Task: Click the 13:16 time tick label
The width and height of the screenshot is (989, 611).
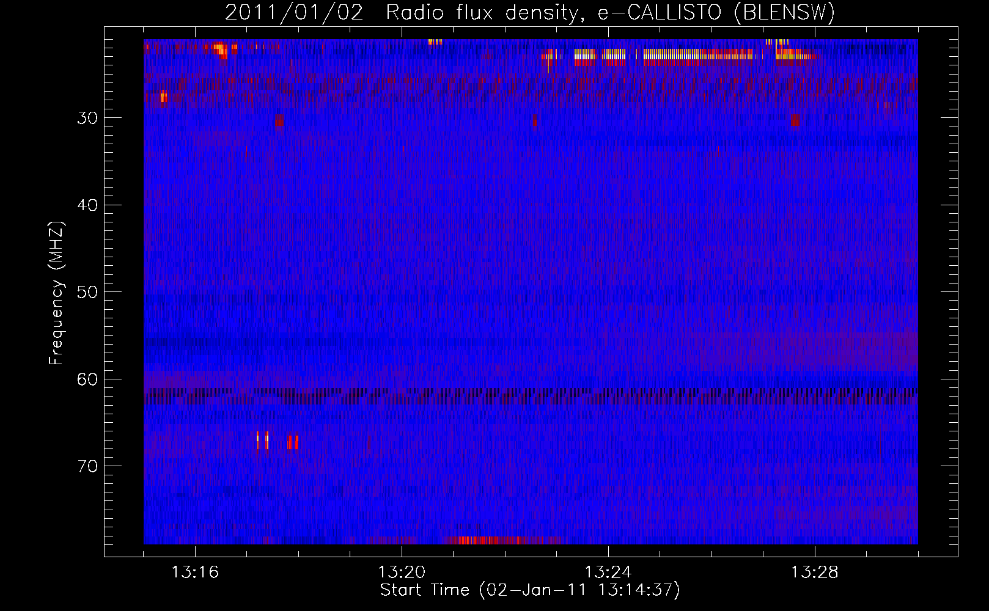Action: pos(195,572)
